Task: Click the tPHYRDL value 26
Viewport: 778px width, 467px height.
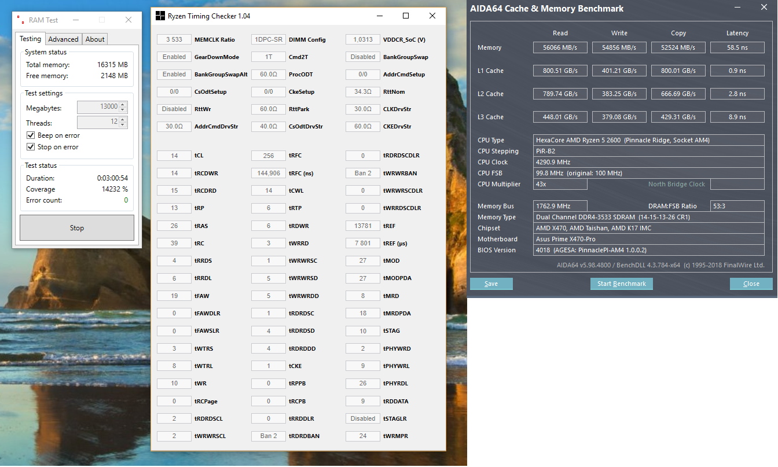Action: tap(363, 383)
